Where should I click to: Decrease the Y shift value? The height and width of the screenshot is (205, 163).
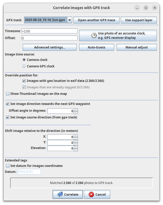pyautogui.click(x=76, y=144)
